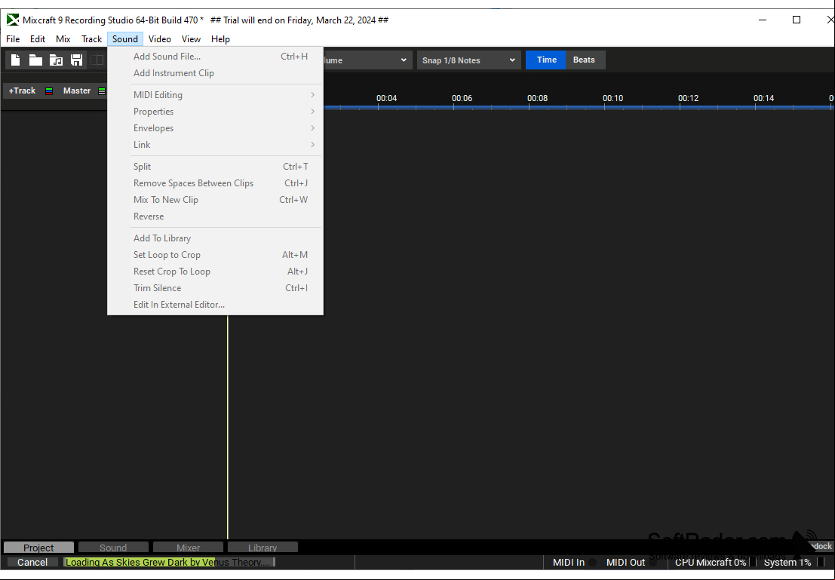
Task: Switch the timeline to Beats mode
Action: pyautogui.click(x=584, y=60)
